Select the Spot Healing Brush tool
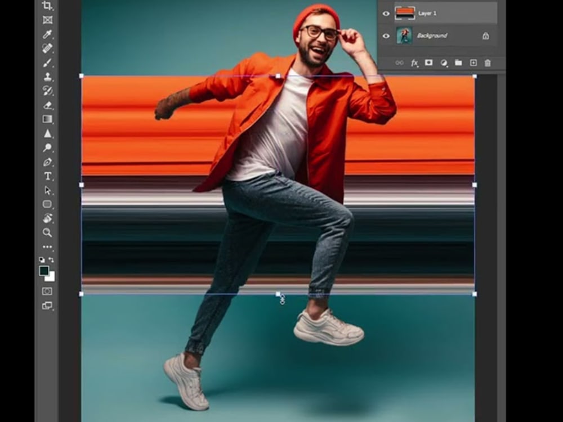The height and width of the screenshot is (422, 563). click(x=48, y=48)
